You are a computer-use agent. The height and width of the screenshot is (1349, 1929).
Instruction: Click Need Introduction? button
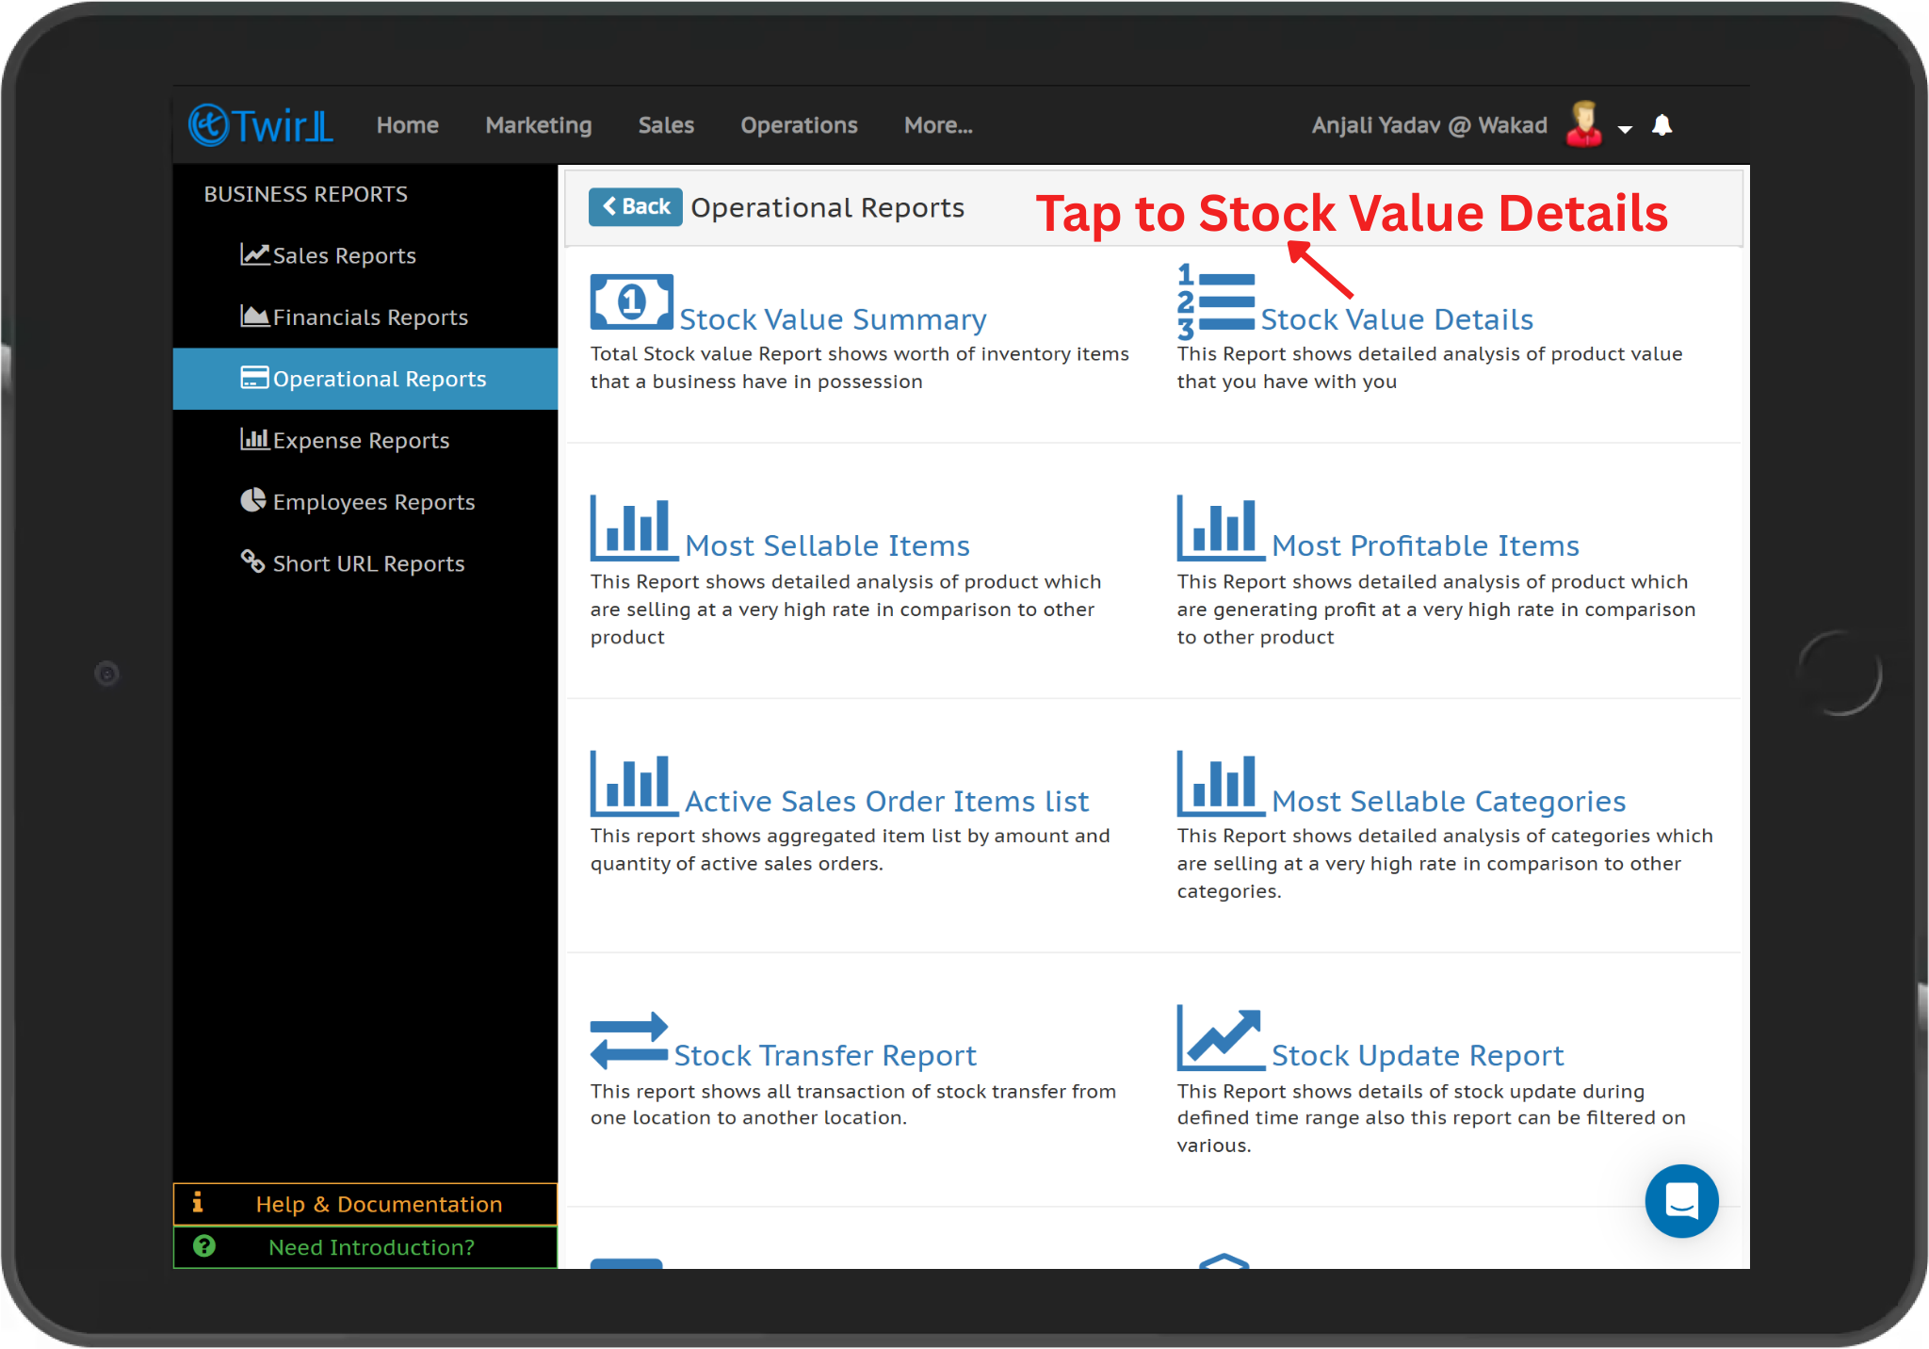pos(371,1247)
